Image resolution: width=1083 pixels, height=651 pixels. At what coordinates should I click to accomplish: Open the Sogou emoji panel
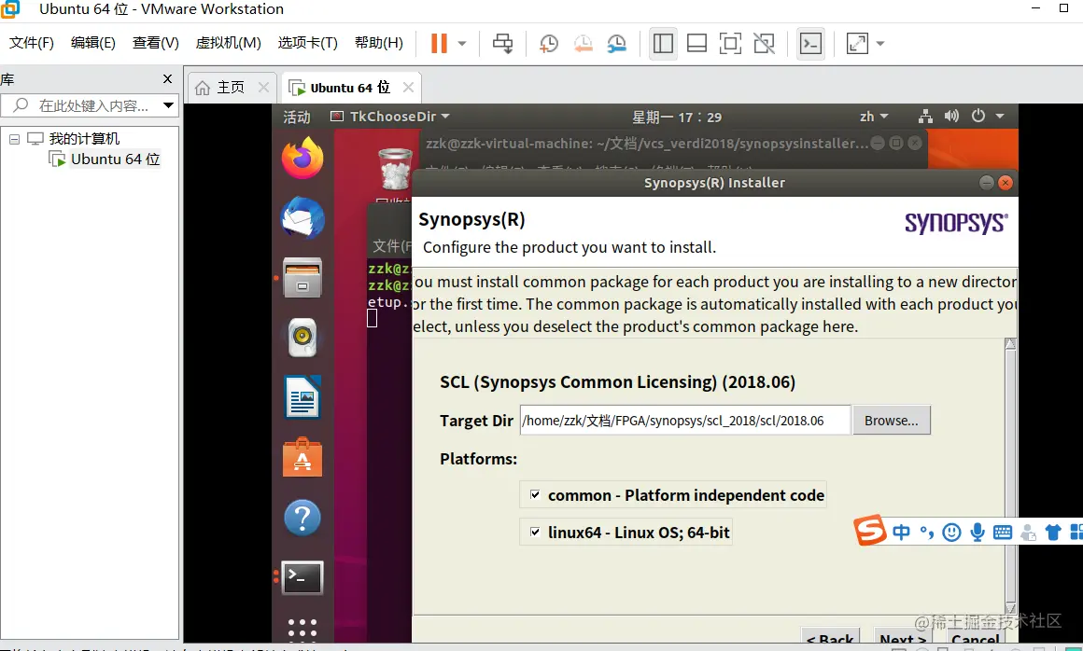click(x=951, y=533)
